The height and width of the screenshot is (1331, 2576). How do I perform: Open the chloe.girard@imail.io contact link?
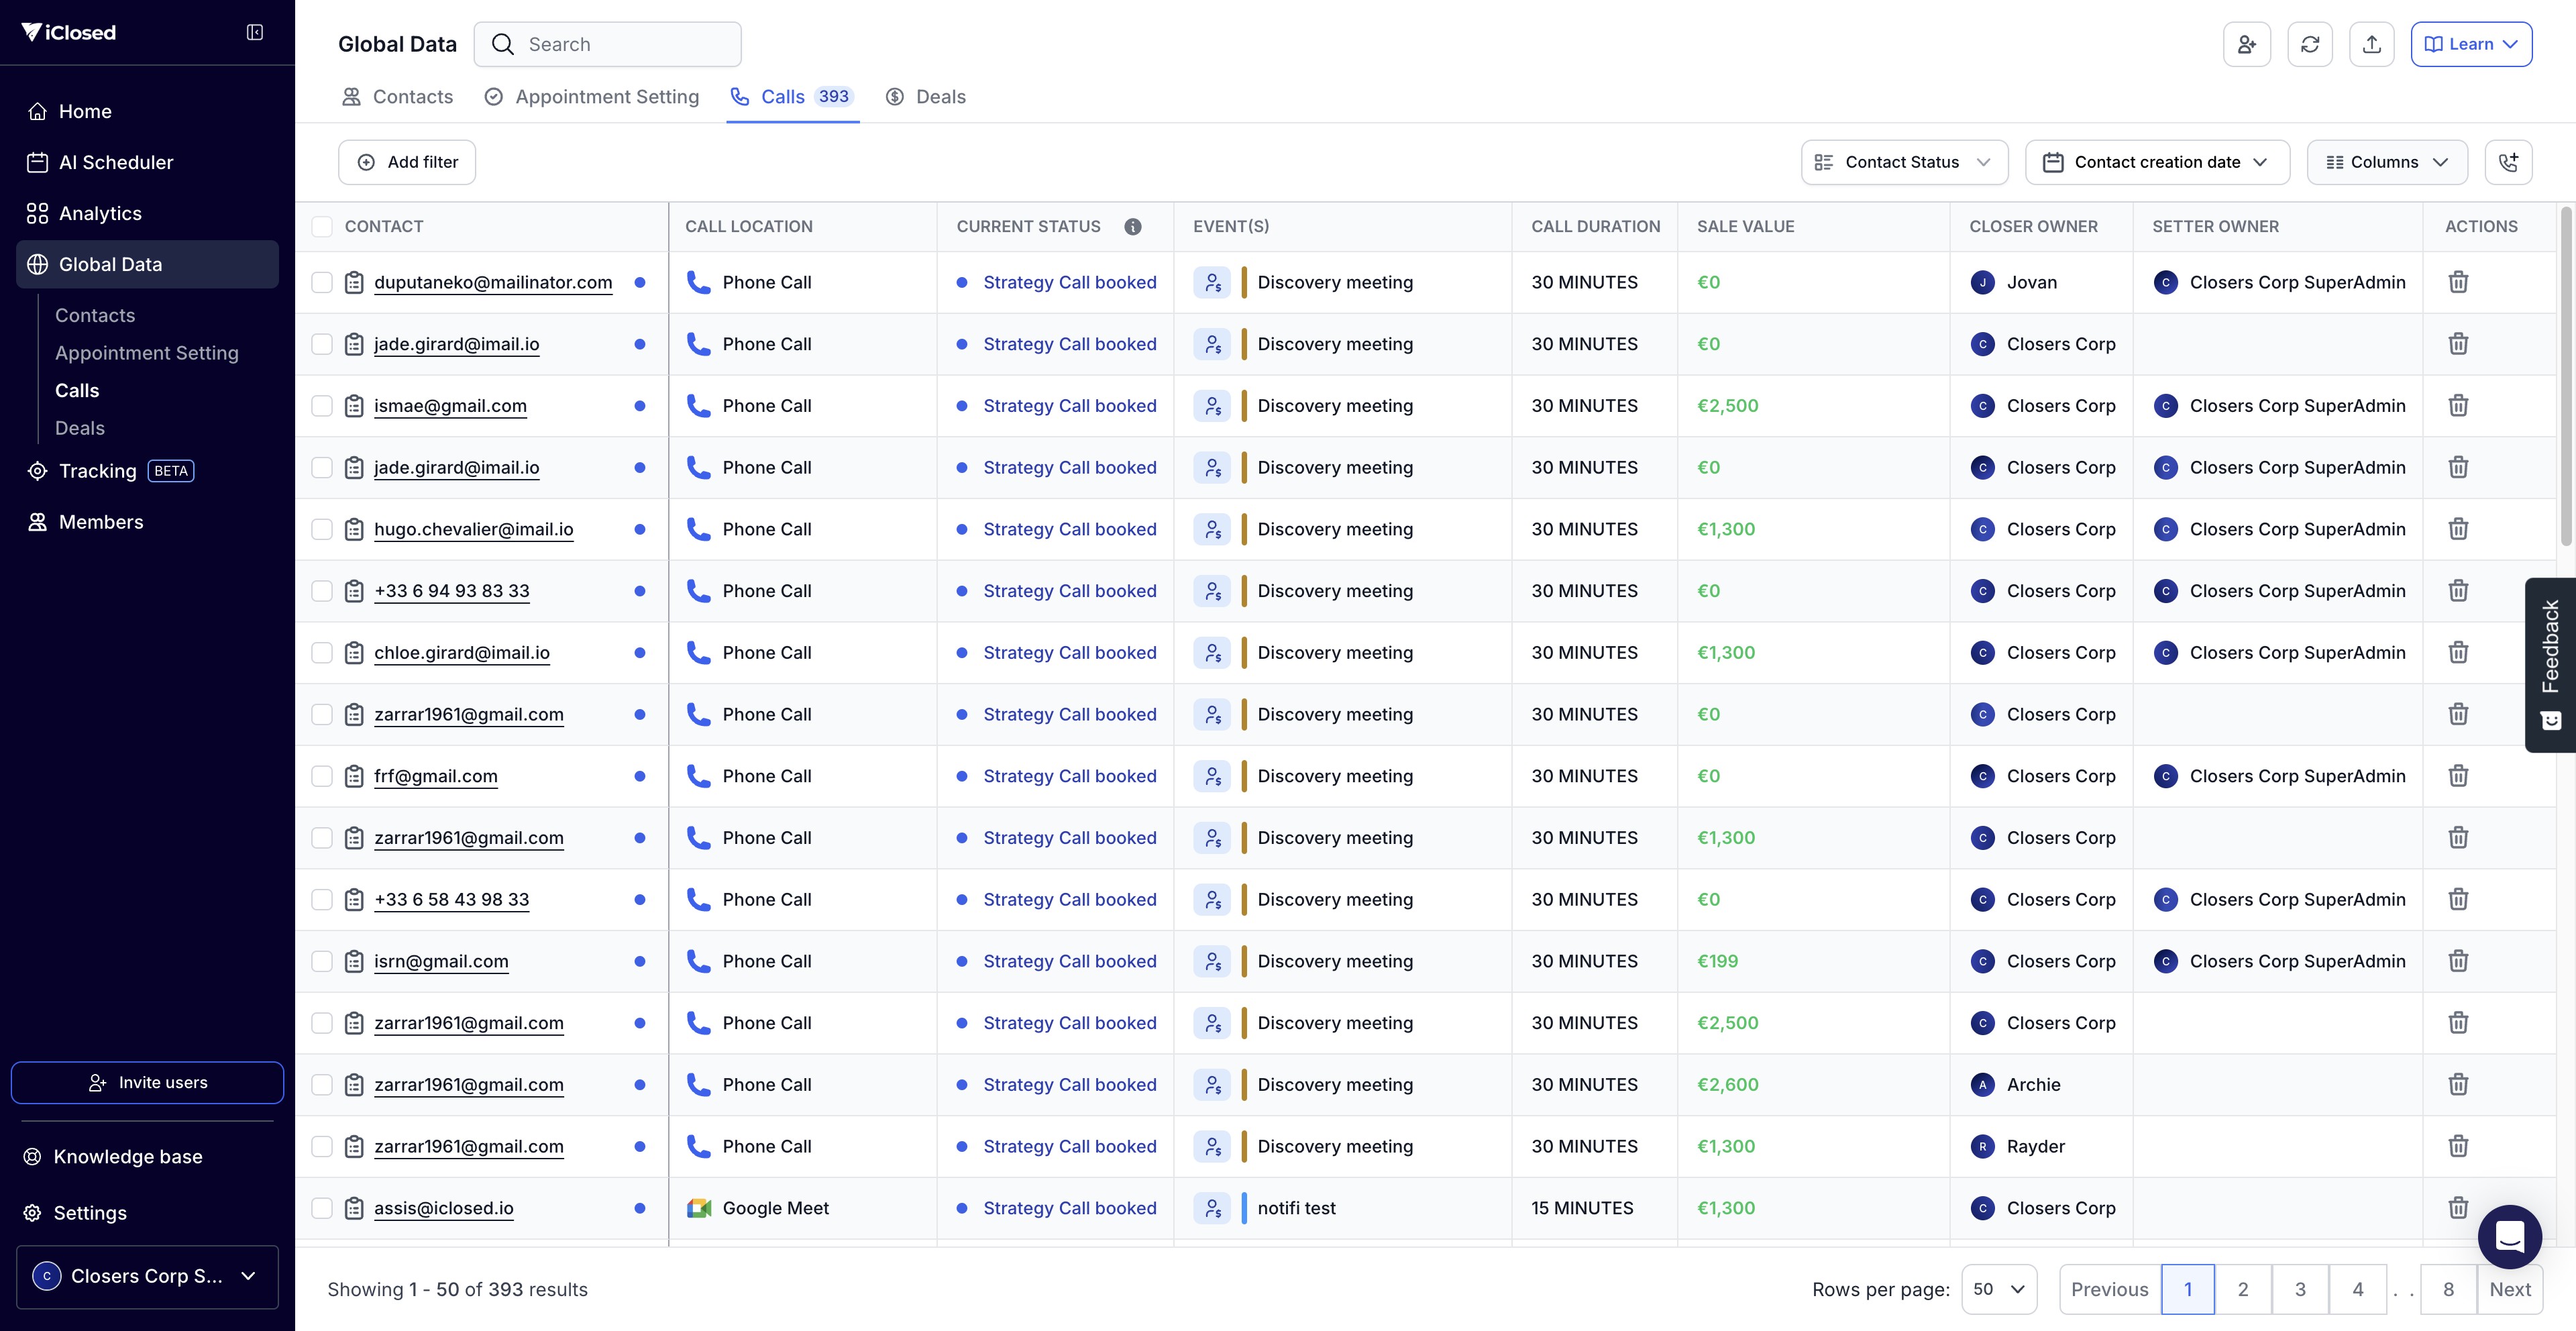461,653
